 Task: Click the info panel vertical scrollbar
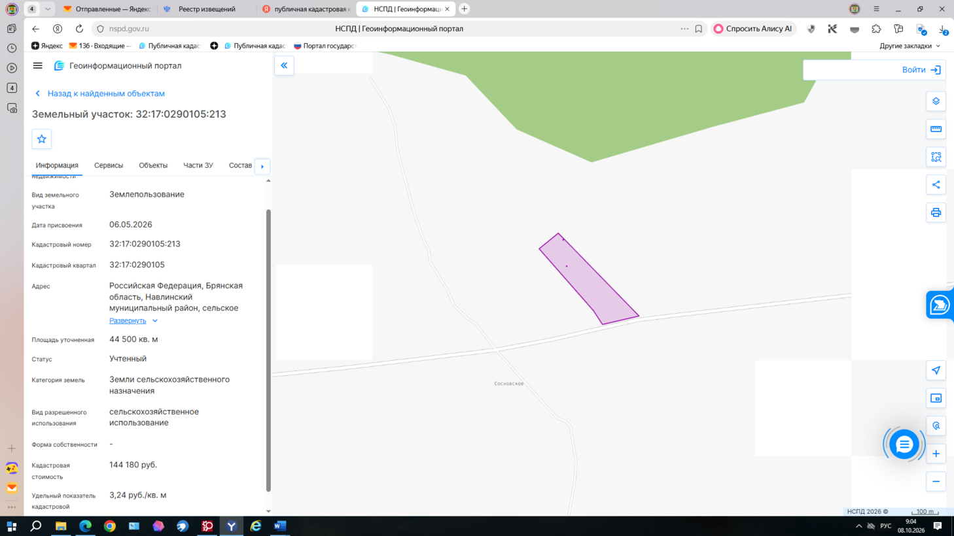(268, 350)
